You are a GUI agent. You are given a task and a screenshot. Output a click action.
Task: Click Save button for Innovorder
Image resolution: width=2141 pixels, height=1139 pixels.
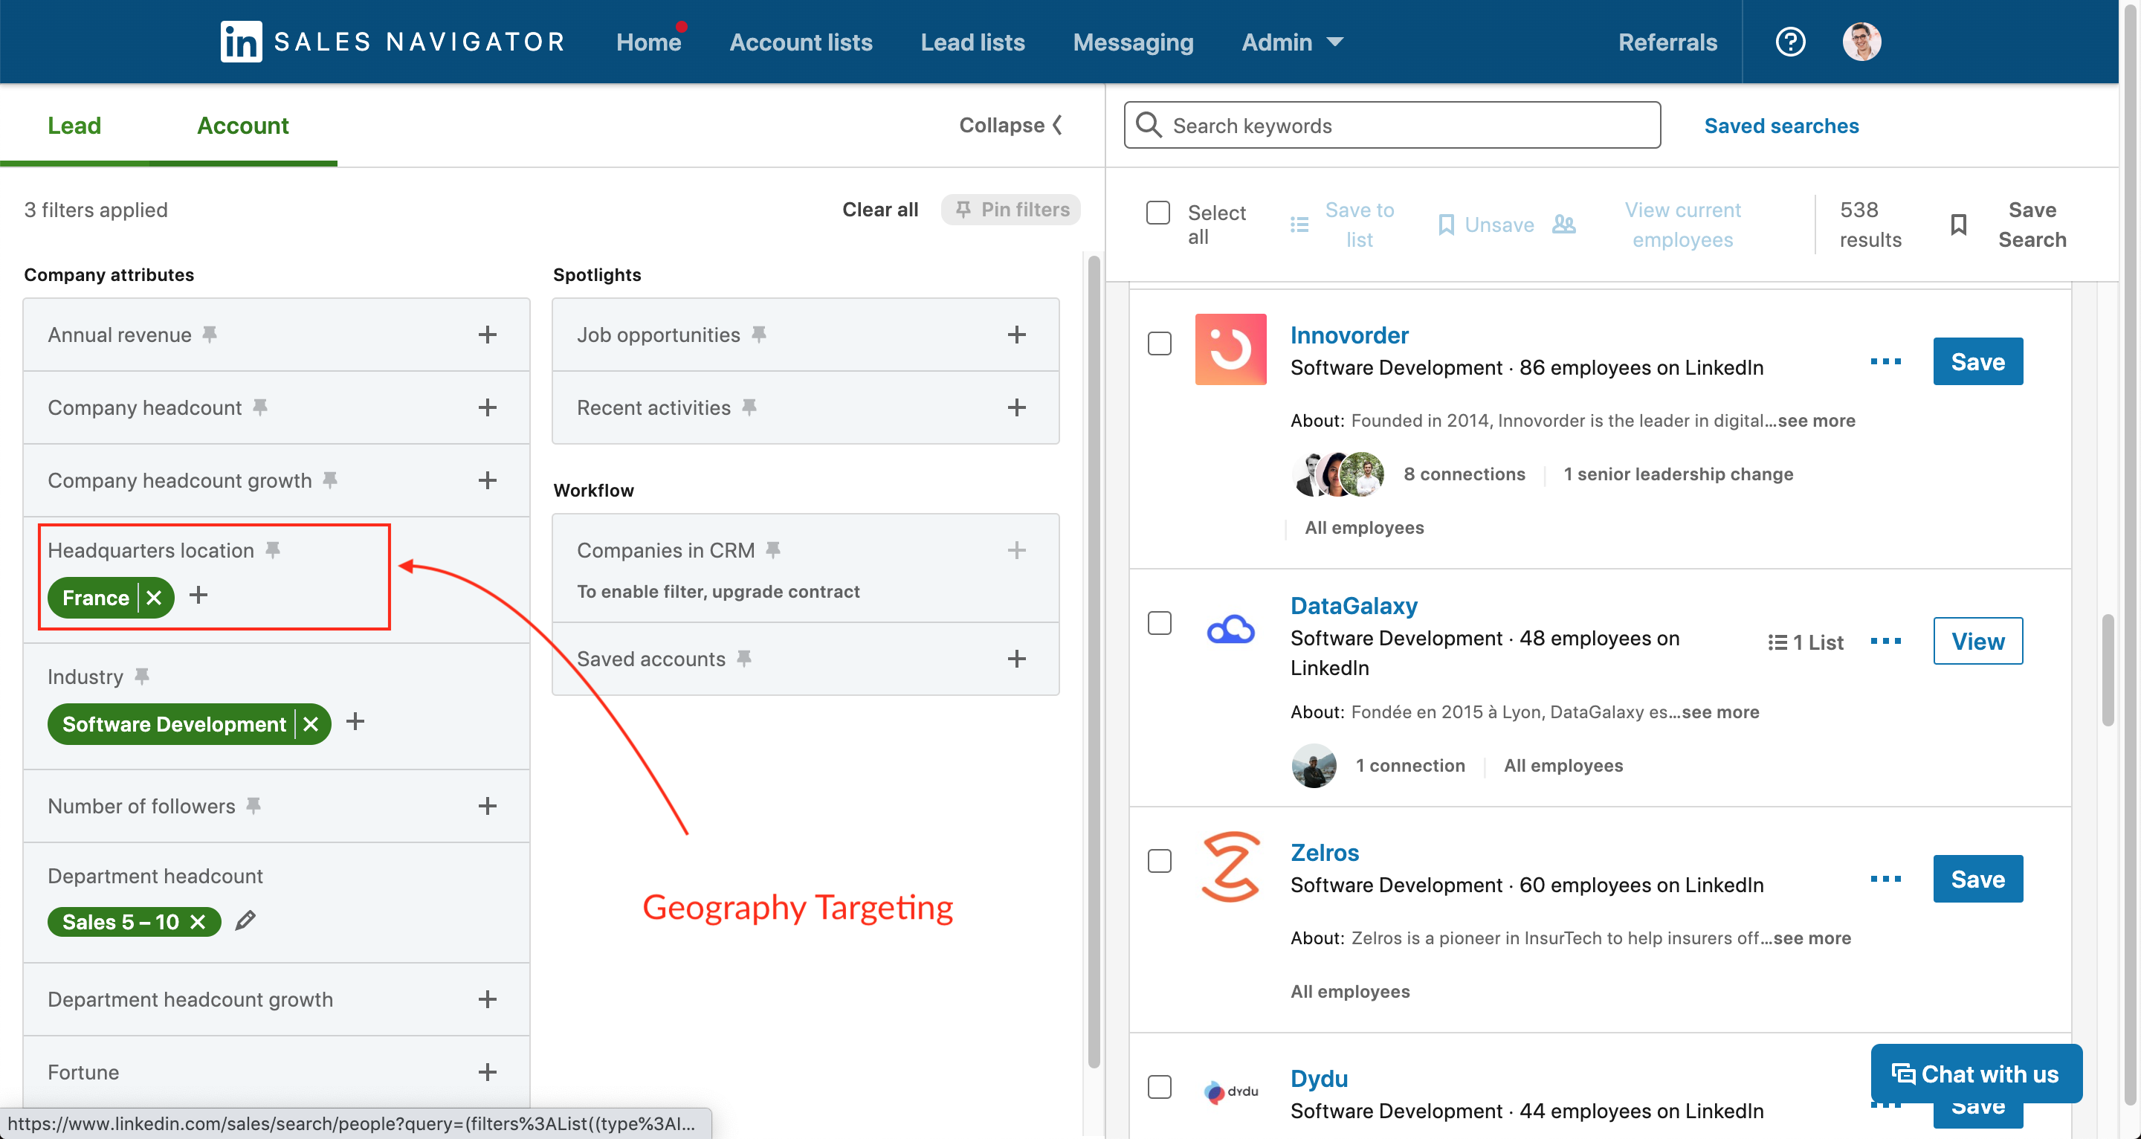click(1978, 360)
